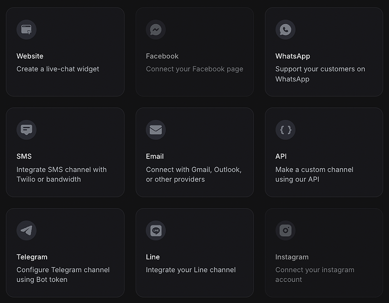Image resolution: width=389 pixels, height=303 pixels.
Task: Click the Line messenger icon
Action: point(156,230)
